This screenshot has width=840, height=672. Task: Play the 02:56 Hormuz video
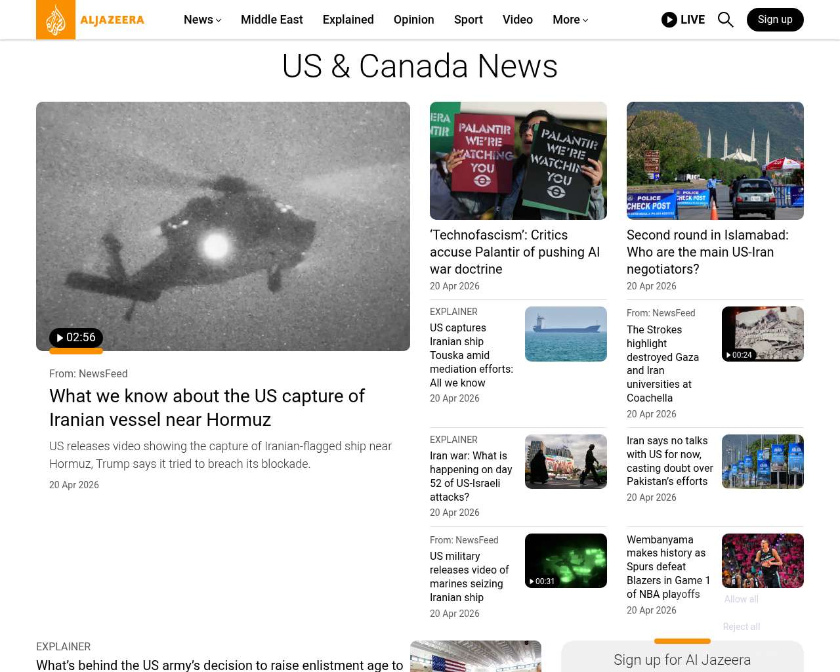click(76, 338)
